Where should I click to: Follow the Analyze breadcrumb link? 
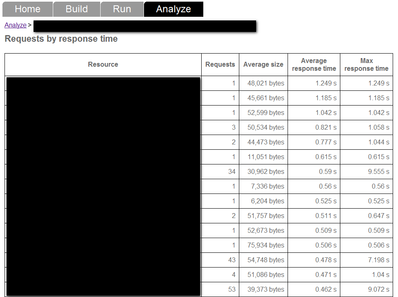(x=16, y=25)
